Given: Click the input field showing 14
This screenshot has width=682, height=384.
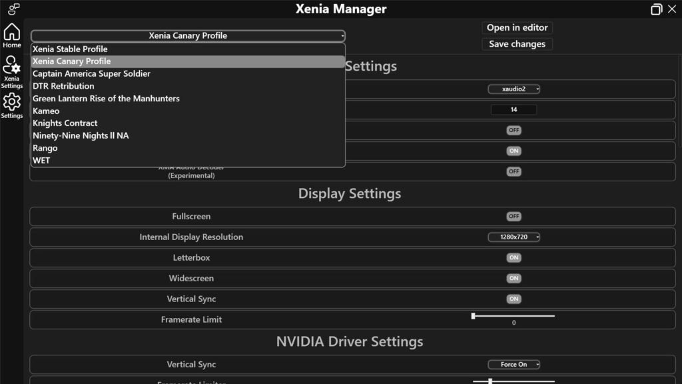Looking at the screenshot, I should click(513, 110).
